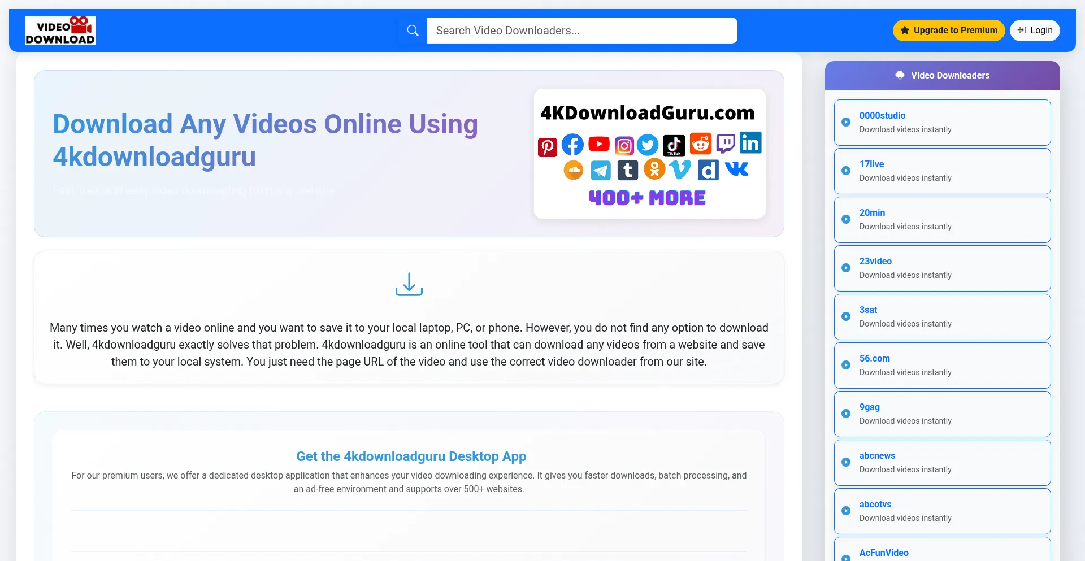
Task: Open the 17live downloader link
Action: [943, 171]
